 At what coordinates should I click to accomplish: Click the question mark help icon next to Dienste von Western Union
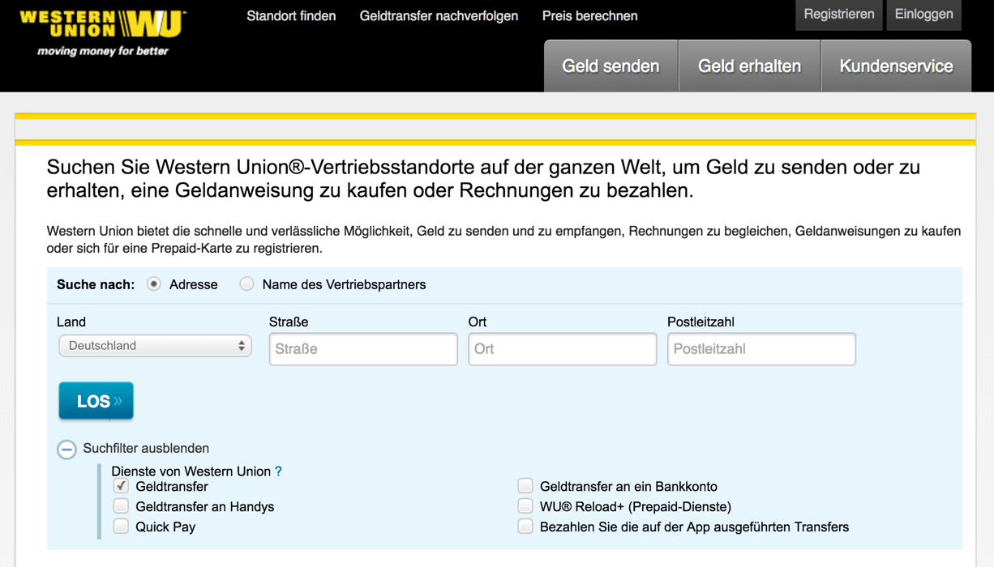(x=279, y=471)
